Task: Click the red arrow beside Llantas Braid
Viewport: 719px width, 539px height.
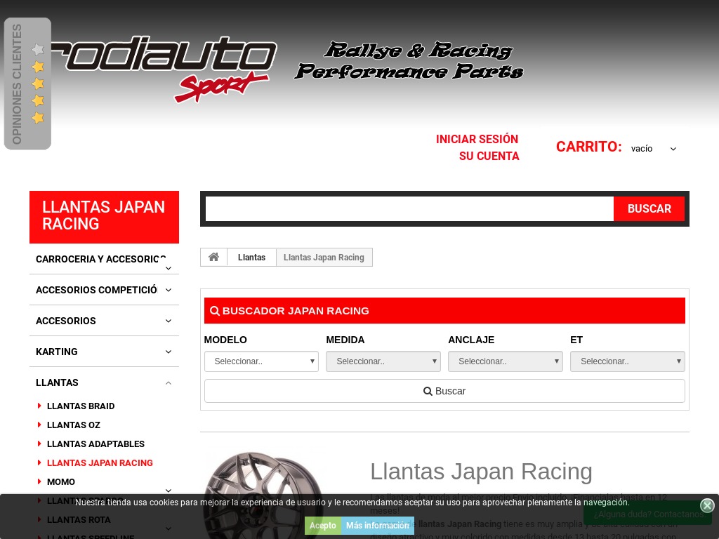Action: 39,406
